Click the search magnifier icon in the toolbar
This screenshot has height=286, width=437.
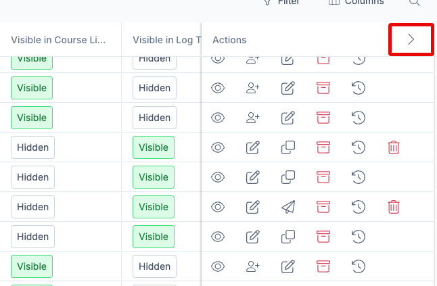(x=415, y=2)
